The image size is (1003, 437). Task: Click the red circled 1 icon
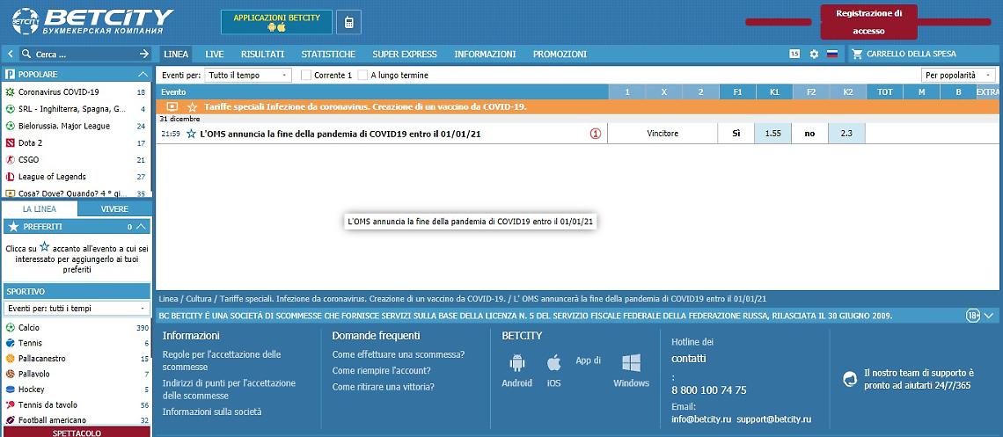coord(596,135)
